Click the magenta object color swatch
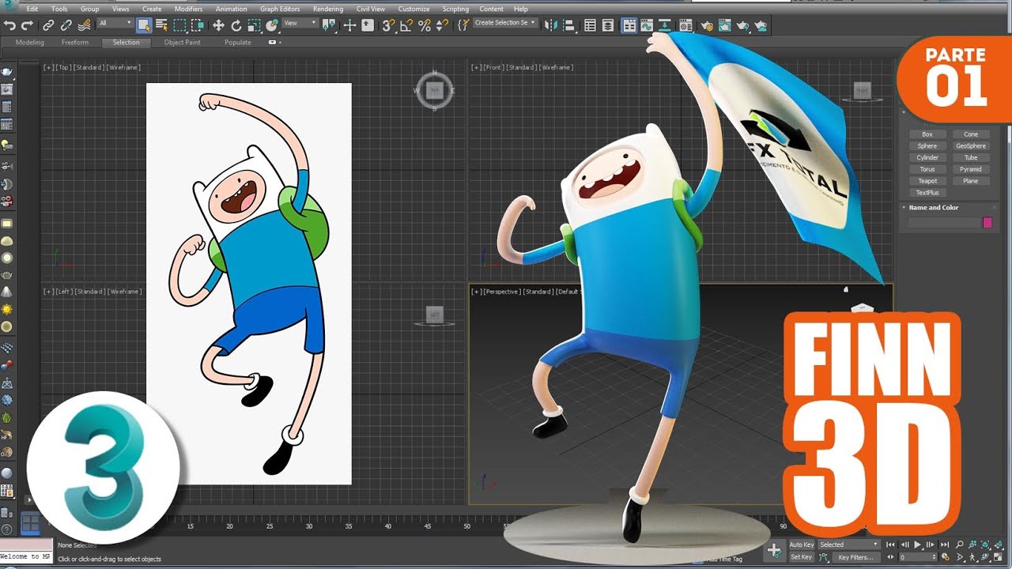The width and height of the screenshot is (1012, 569). point(987,223)
